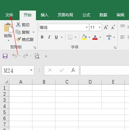Open the 页面布局 (Page Layout) tab
This screenshot has height=130, width=129.
click(x=65, y=15)
